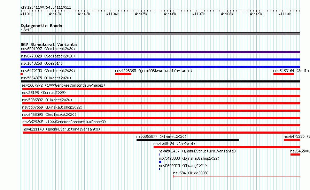This screenshot has height=190, width=310.
Task: Click the nsv5428833 (ByrskaBishop2022) label
Action: click(x=189, y=158)
